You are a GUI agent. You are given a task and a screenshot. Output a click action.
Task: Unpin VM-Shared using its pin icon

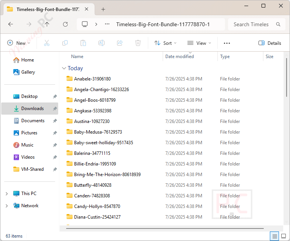[55, 169]
